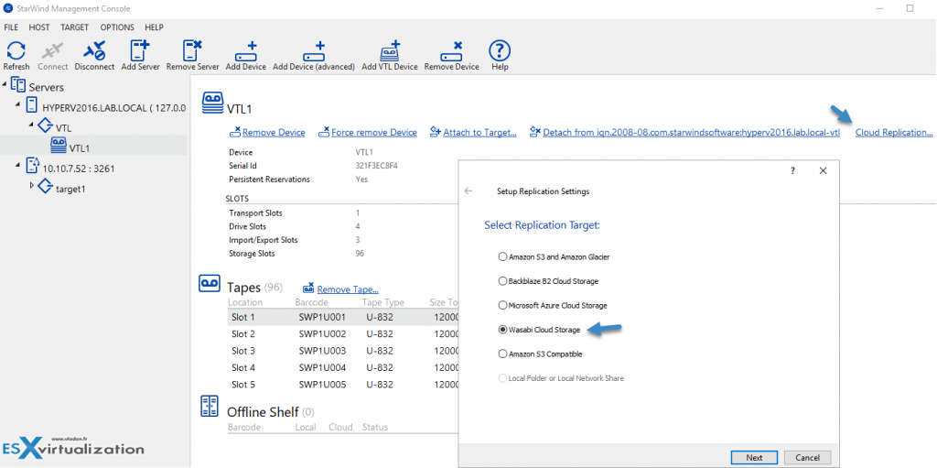This screenshot has width=937, height=468.
Task: Collapse the VTL tree node
Action: coord(34,127)
